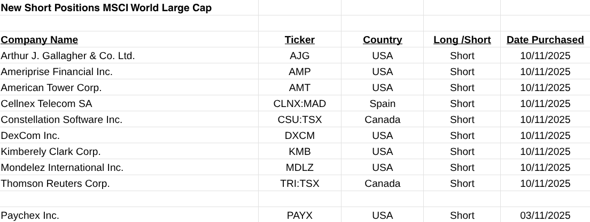Select the 'Ticker' column header

point(300,40)
